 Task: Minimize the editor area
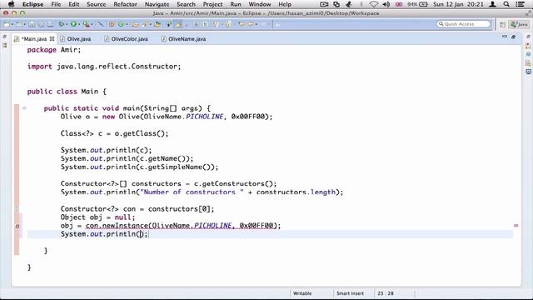click(505, 37)
